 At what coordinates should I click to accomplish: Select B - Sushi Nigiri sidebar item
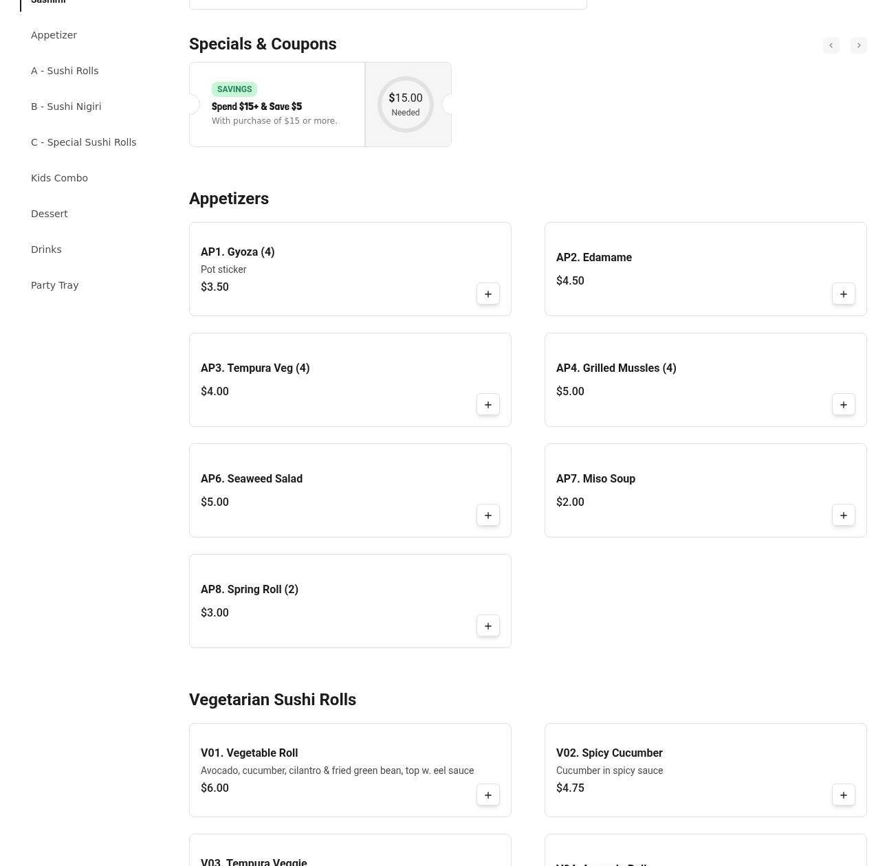tap(66, 107)
